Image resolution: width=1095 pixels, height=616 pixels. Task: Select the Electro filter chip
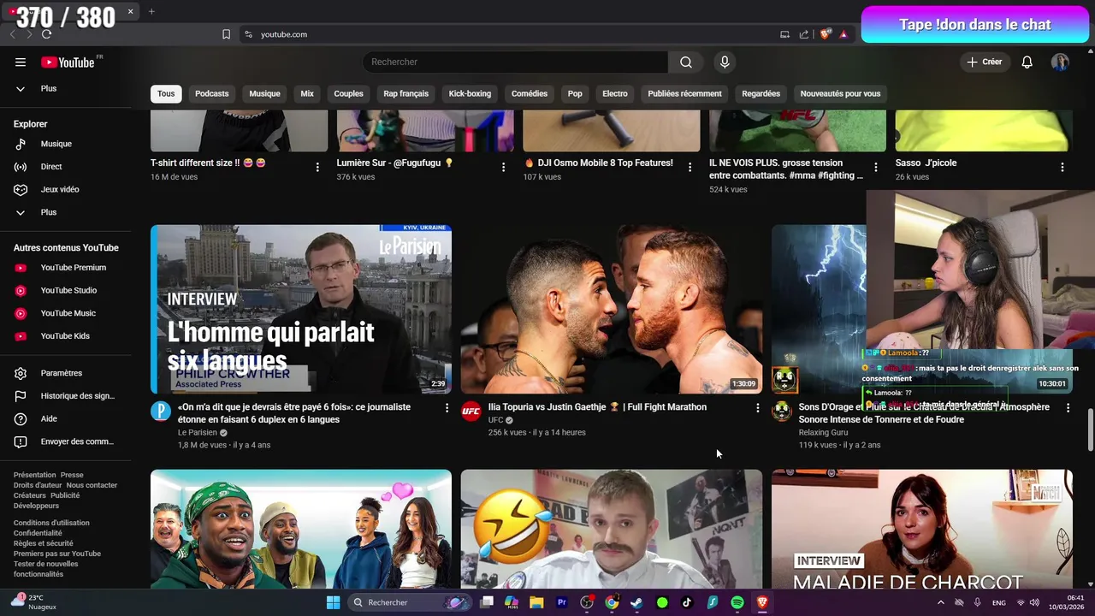click(614, 93)
